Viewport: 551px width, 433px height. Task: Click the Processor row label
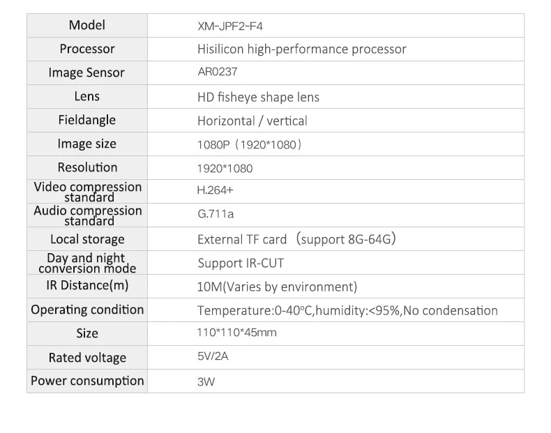86,49
